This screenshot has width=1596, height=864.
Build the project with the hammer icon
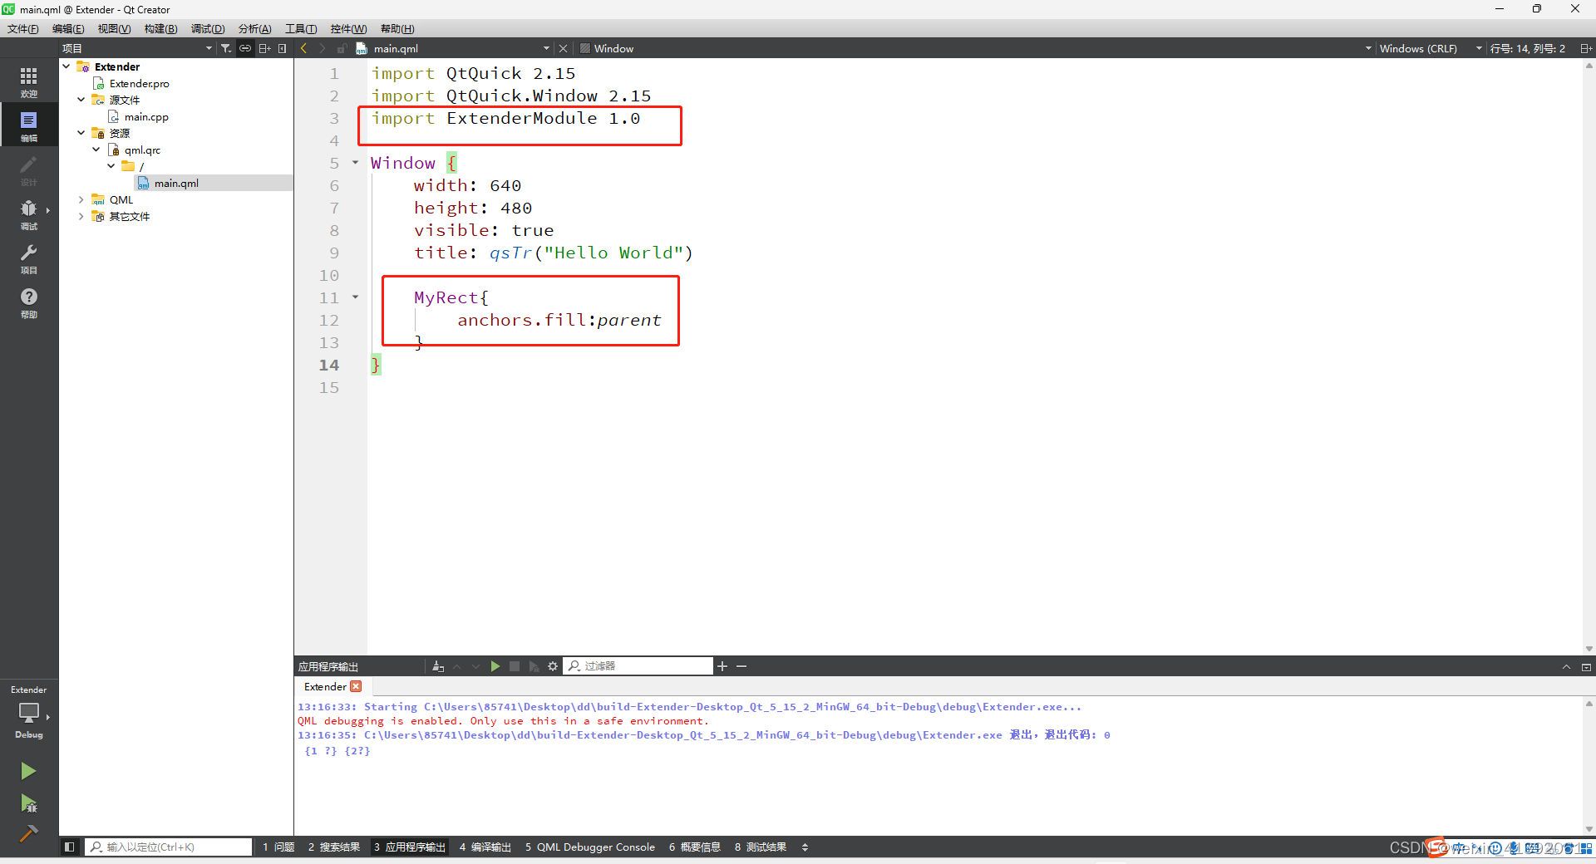[x=28, y=833]
